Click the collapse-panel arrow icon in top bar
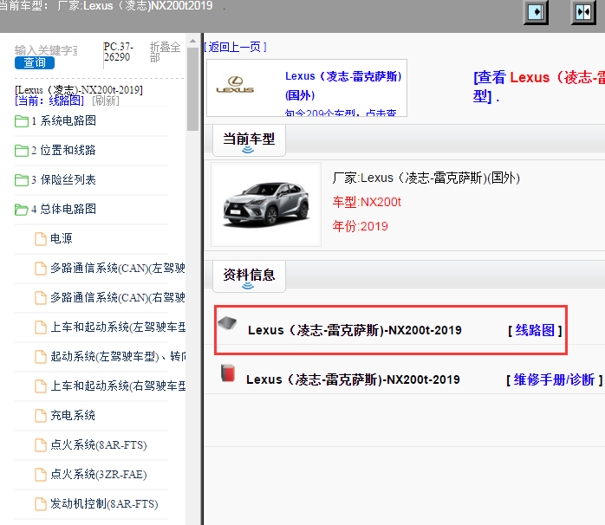605x525 pixels. coord(537,13)
